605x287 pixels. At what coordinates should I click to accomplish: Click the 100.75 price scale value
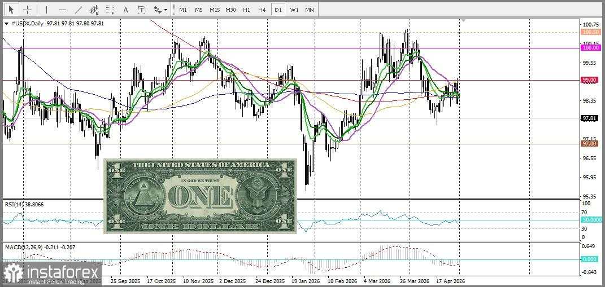click(x=590, y=24)
